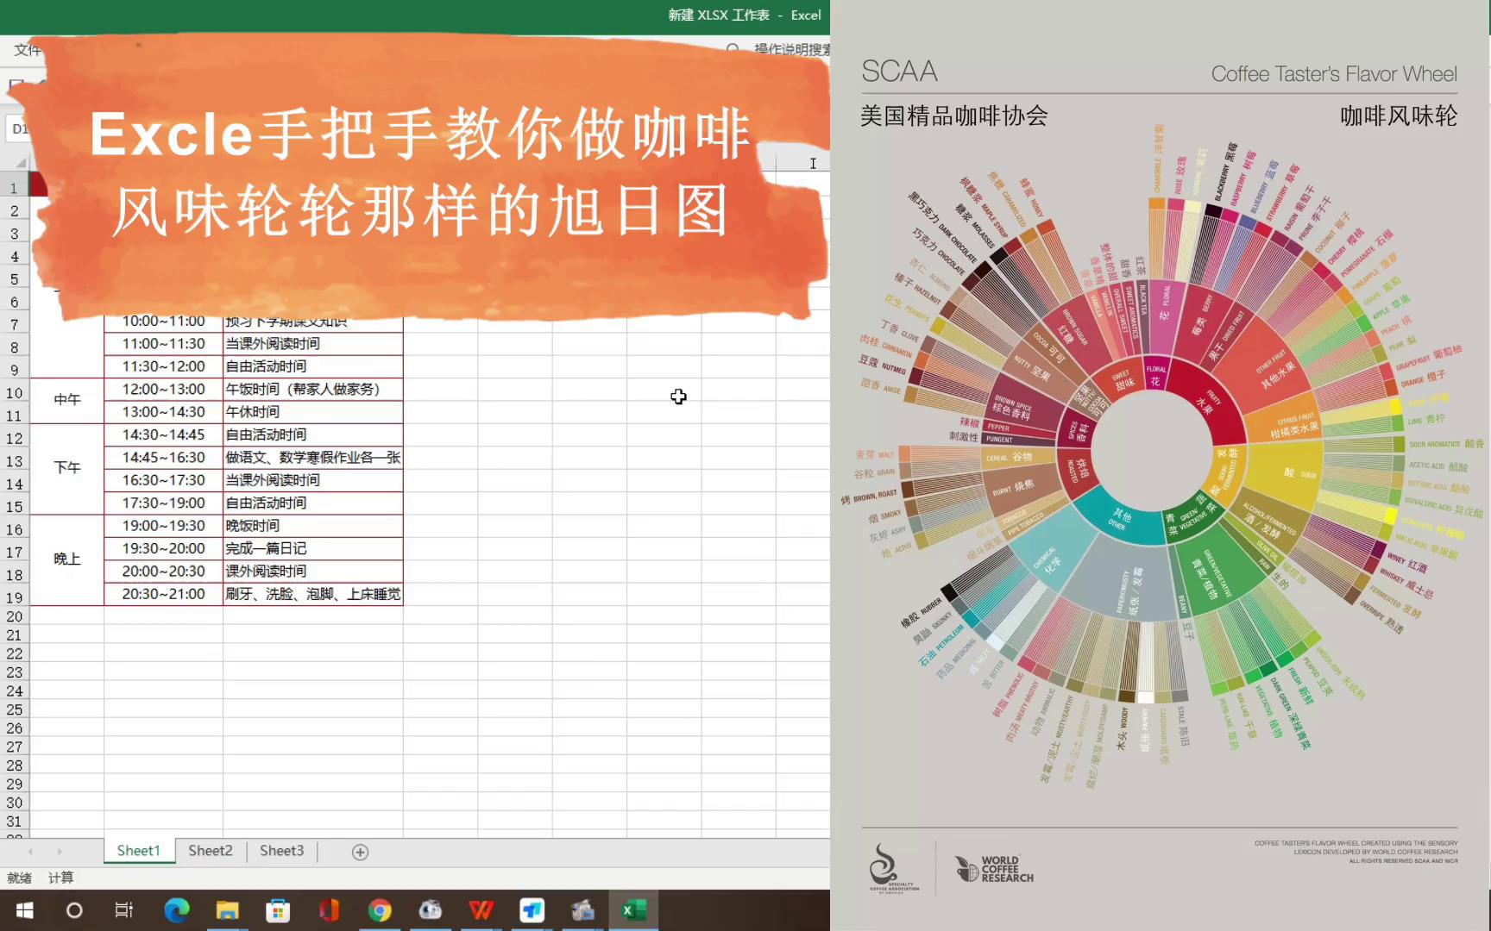Image resolution: width=1491 pixels, height=931 pixels.
Task: Select cell with time 19:30~20:00
Action: click(x=163, y=548)
